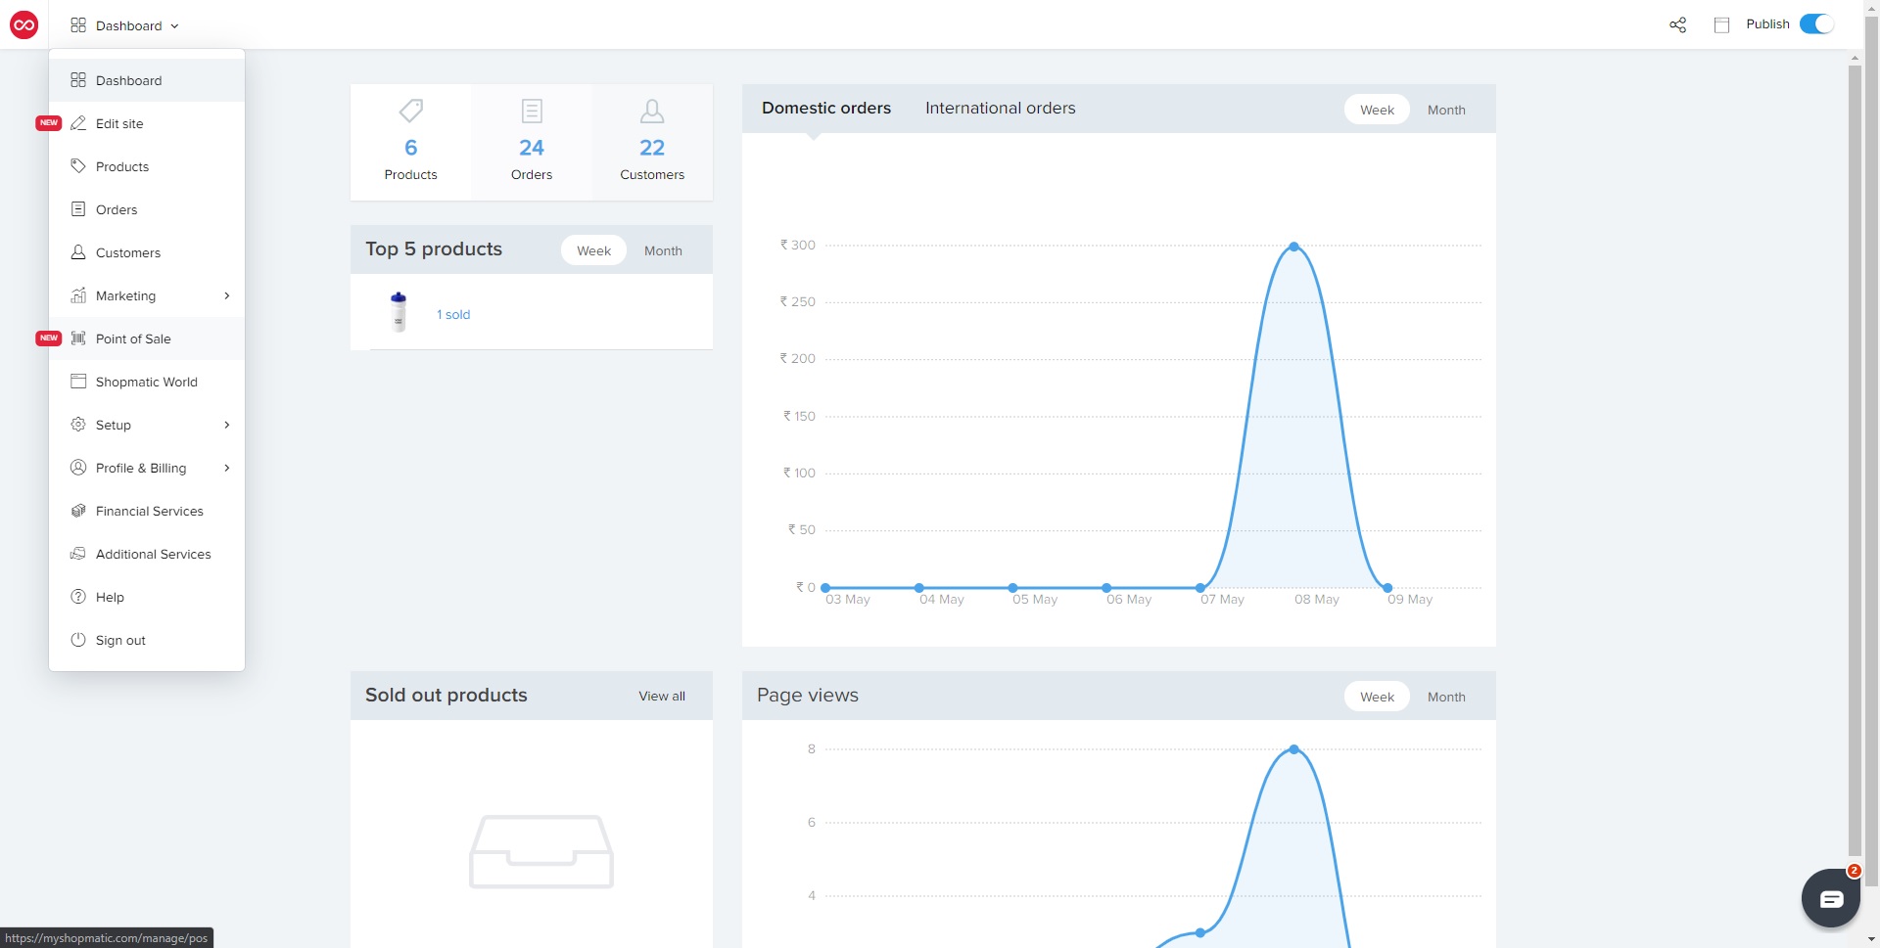The image size is (1880, 948).
Task: Select Month in Top 5 products
Action: pyautogui.click(x=663, y=250)
